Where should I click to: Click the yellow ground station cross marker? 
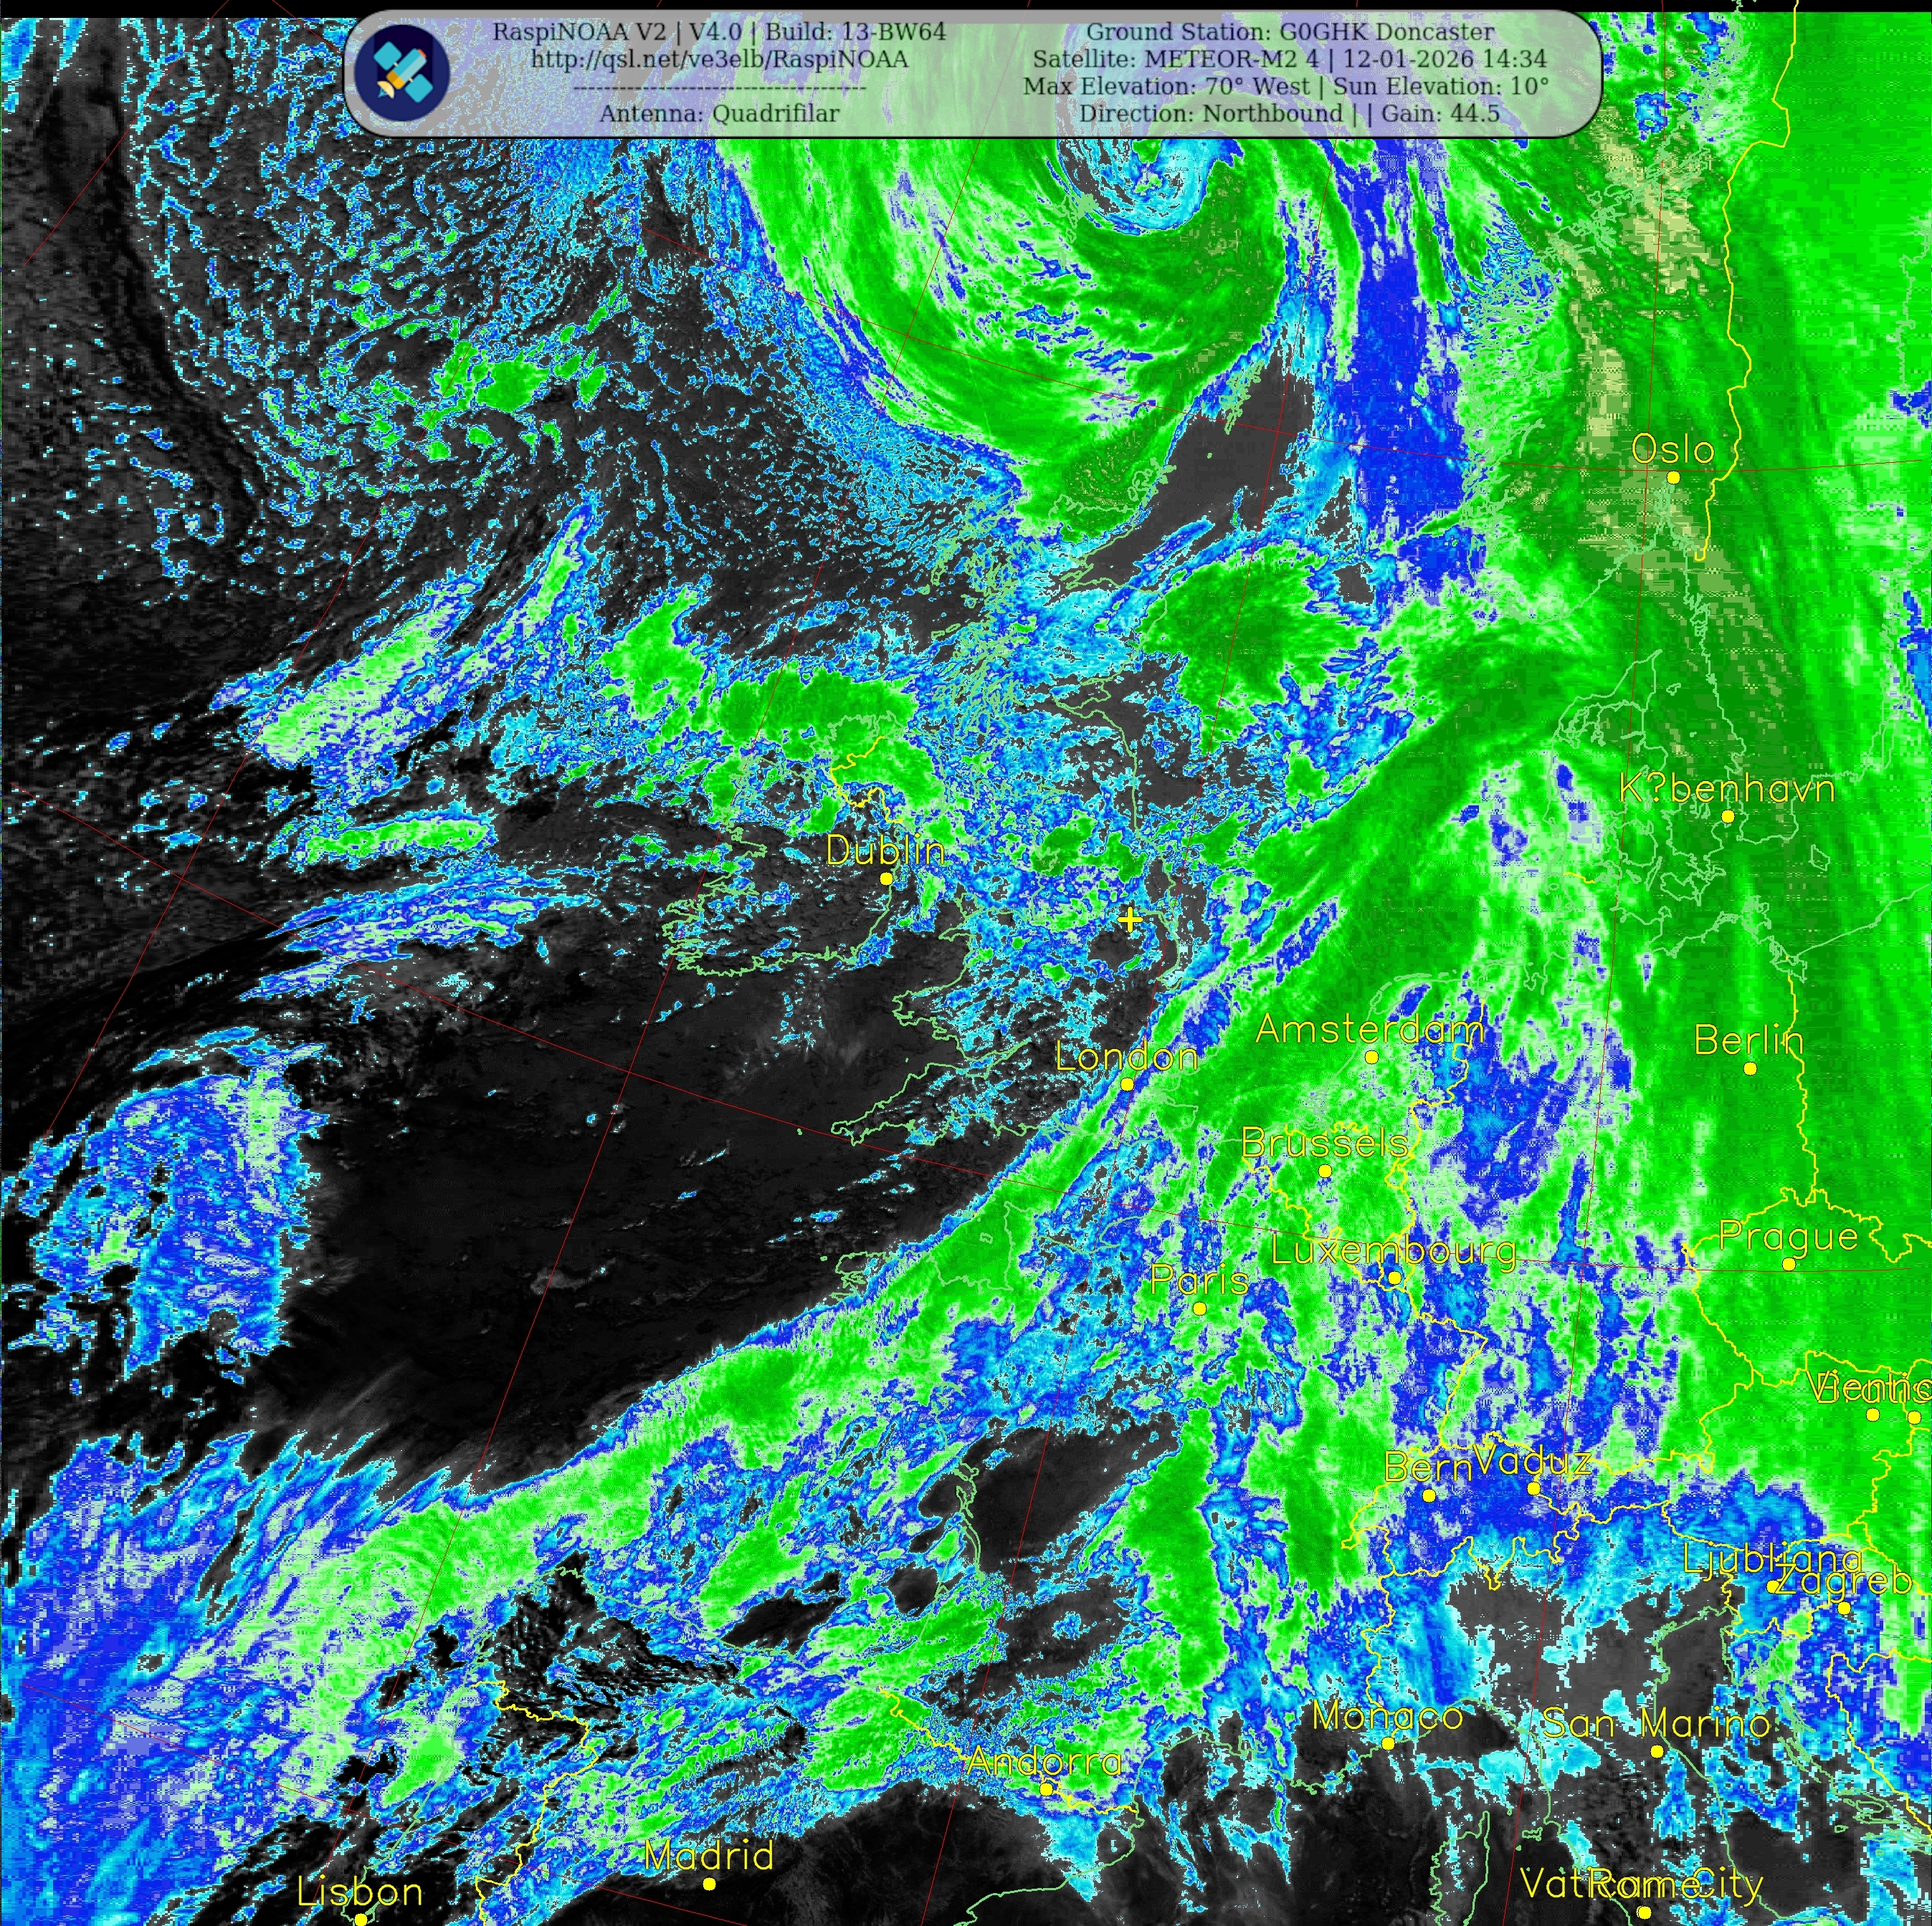tap(1129, 919)
